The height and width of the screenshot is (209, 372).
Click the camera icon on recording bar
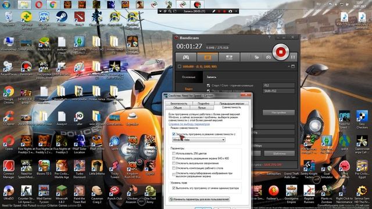230,11
